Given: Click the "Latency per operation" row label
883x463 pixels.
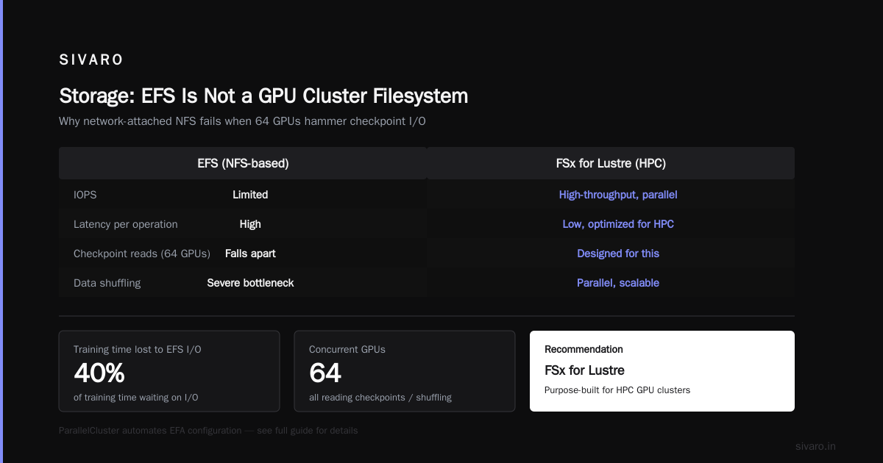Looking at the screenshot, I should point(126,224).
